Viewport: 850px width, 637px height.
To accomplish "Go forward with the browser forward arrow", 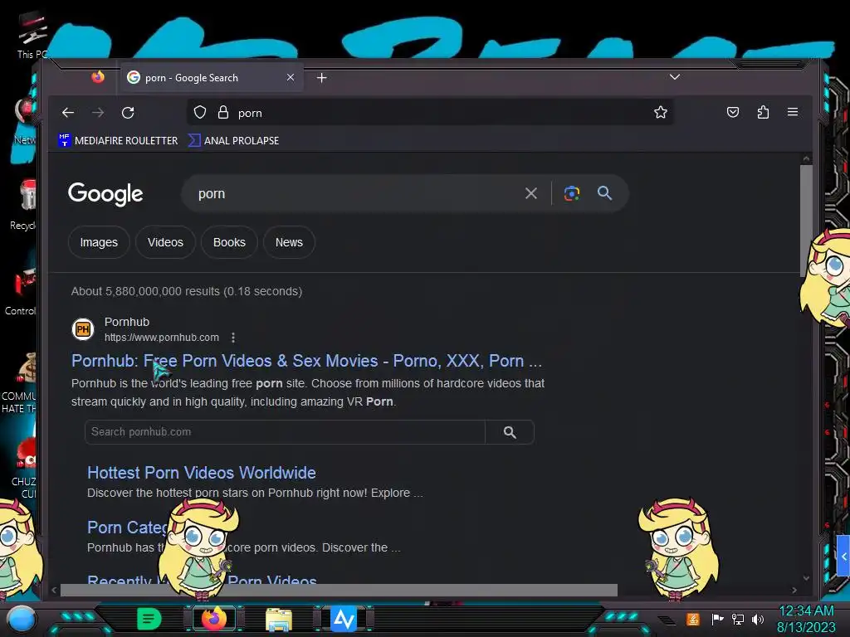I will (x=98, y=113).
